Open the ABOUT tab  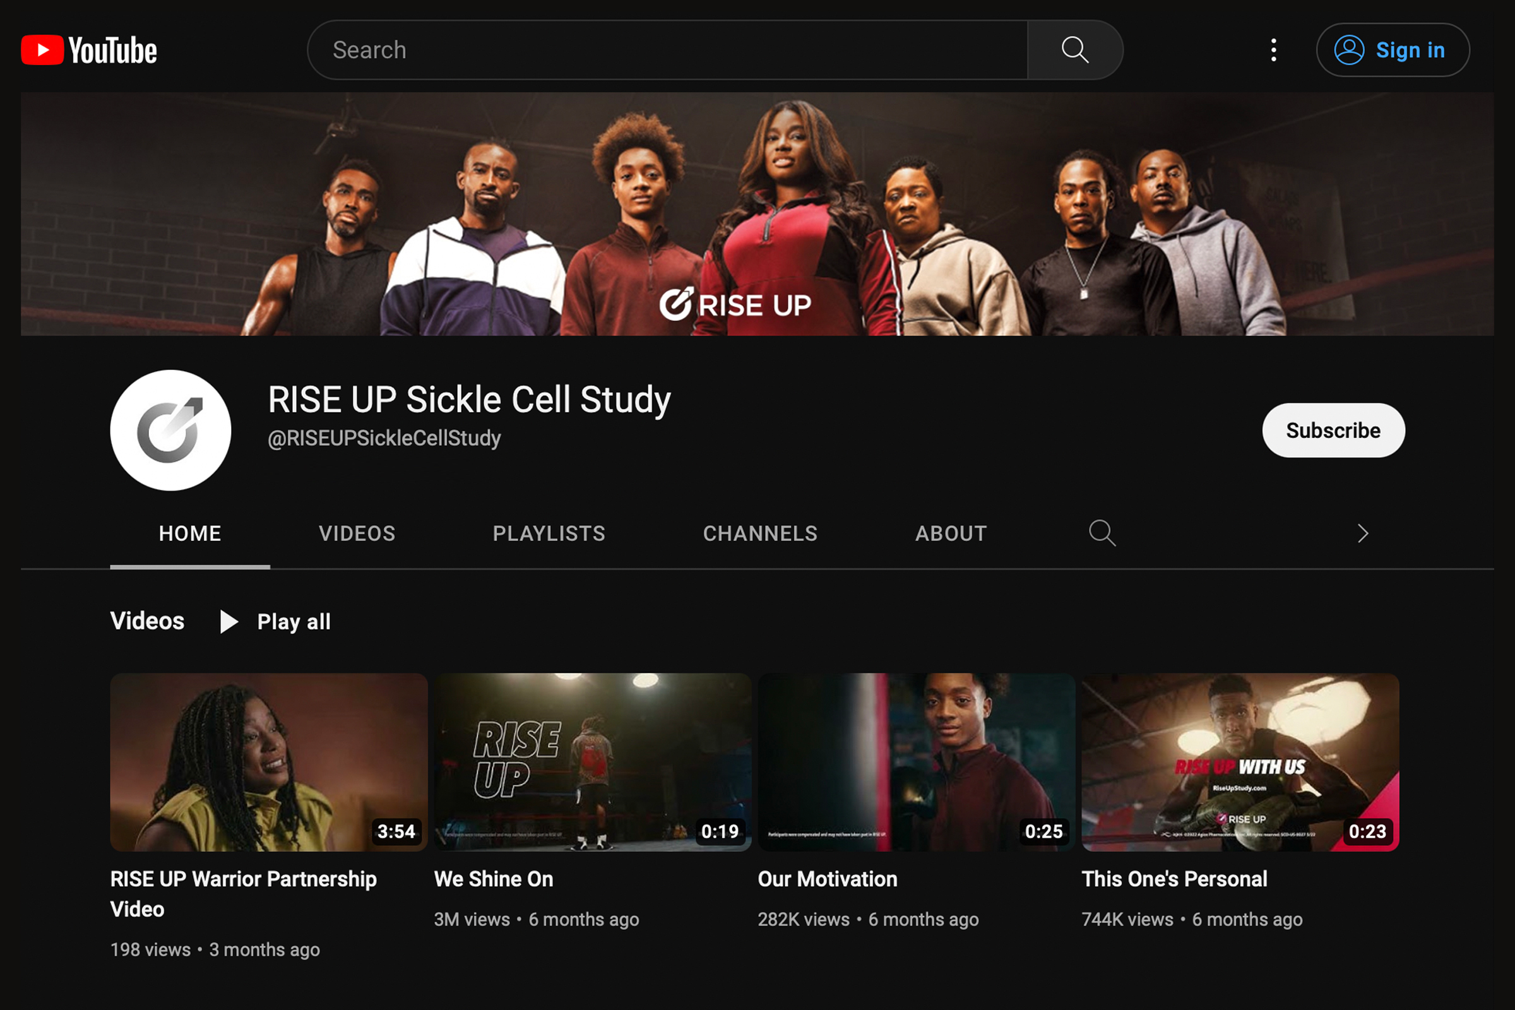pos(951,533)
